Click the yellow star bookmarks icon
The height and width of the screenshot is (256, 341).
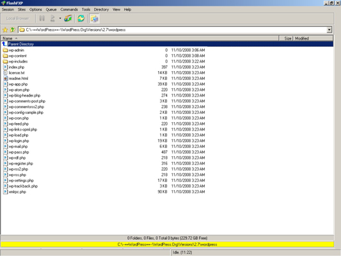click(x=5, y=30)
